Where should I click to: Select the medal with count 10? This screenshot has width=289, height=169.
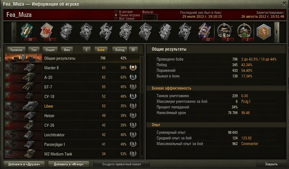[27, 31]
